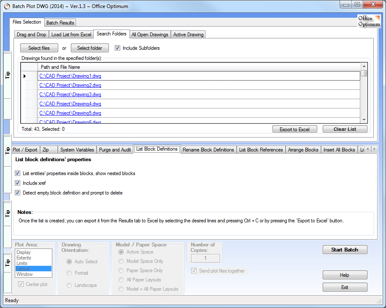Open the Drawing4.dwg file link
386x308 pixels.
pos(70,104)
